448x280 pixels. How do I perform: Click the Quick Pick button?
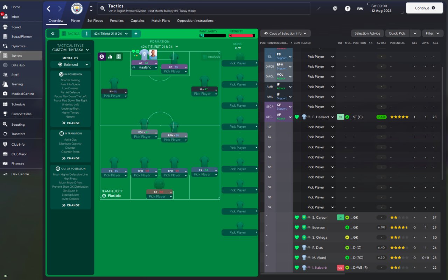397,33
